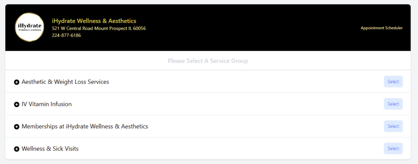Open the Appointment Scheduler header link
This screenshot has height=164, width=418.
pos(382,28)
